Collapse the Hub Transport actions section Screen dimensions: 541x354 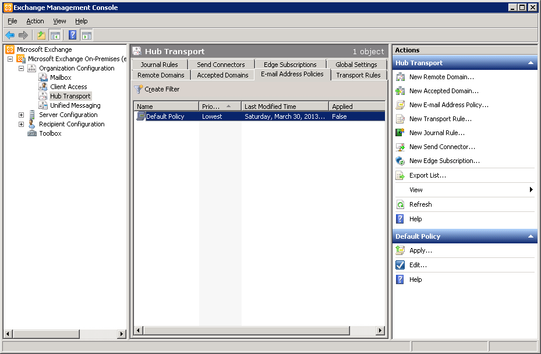pos(531,63)
